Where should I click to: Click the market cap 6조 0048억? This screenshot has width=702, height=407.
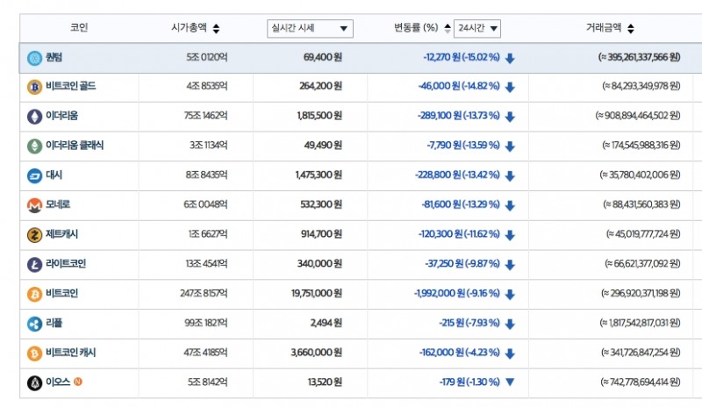tap(205, 204)
